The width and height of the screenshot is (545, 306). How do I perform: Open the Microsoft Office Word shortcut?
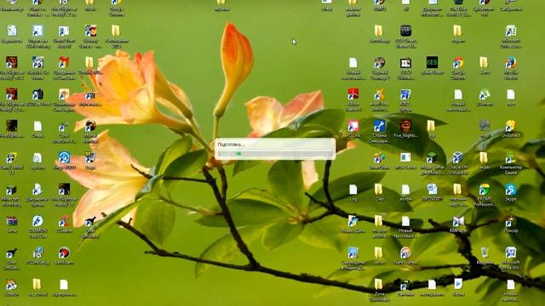[x=510, y=253]
